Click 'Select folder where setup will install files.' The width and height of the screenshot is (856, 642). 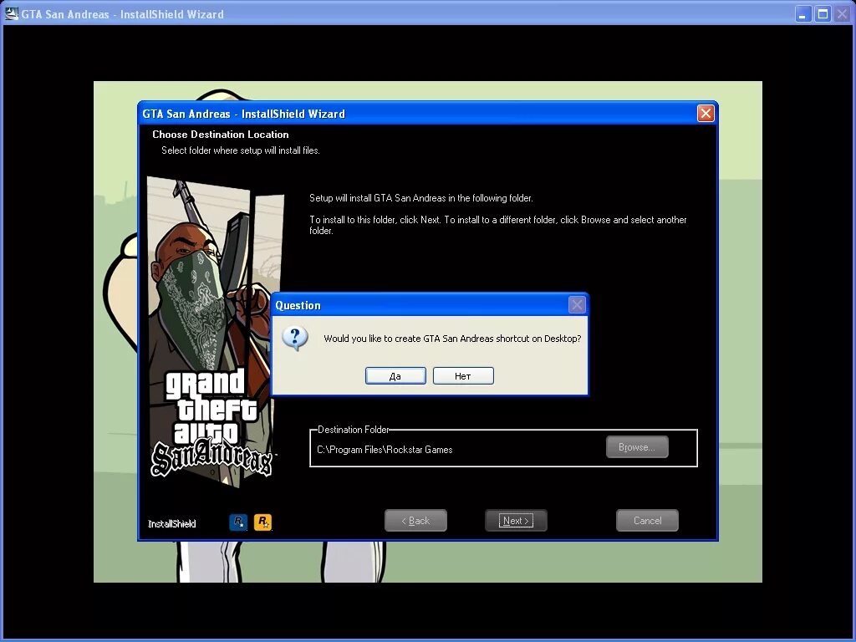pyautogui.click(x=240, y=150)
